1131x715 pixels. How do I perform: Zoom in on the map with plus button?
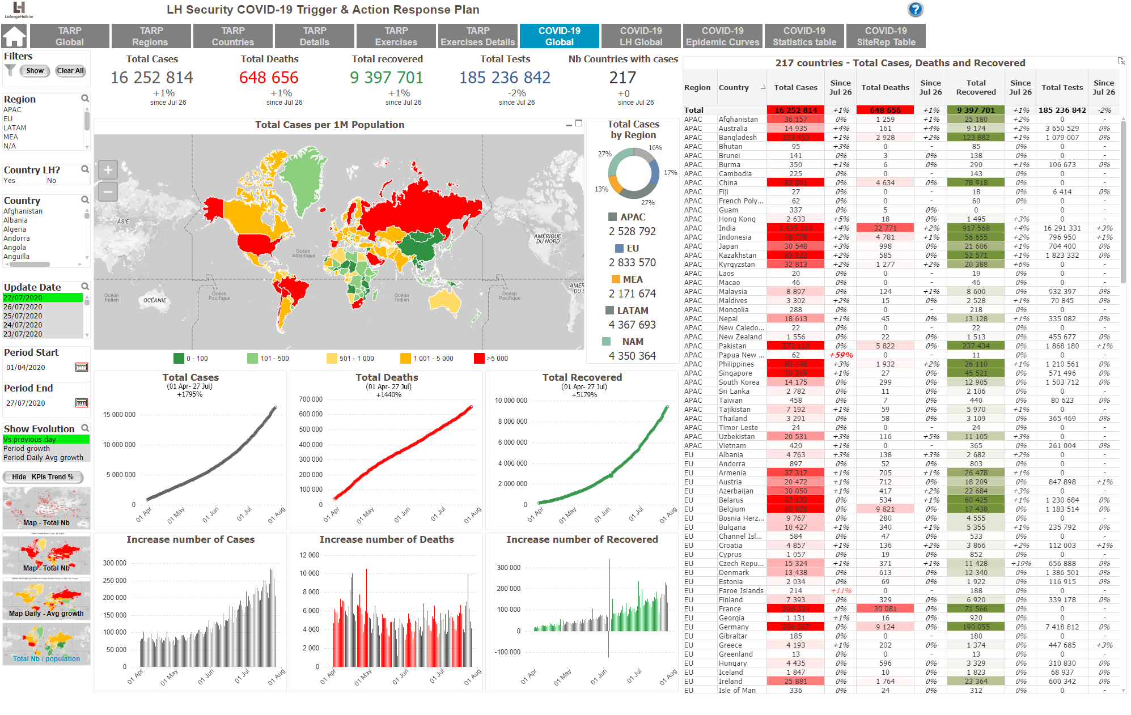coord(108,169)
